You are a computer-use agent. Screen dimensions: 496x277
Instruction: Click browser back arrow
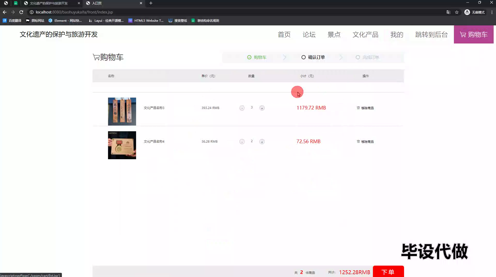[x=5, y=12]
